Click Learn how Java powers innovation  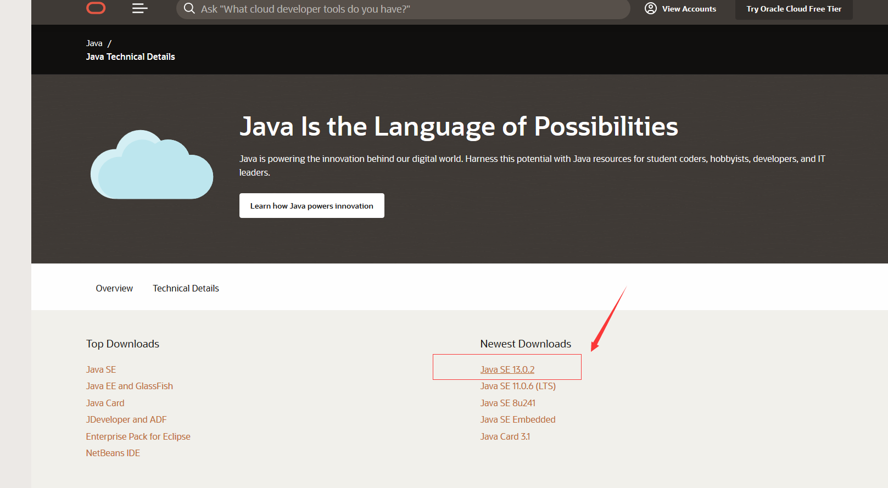(x=311, y=206)
